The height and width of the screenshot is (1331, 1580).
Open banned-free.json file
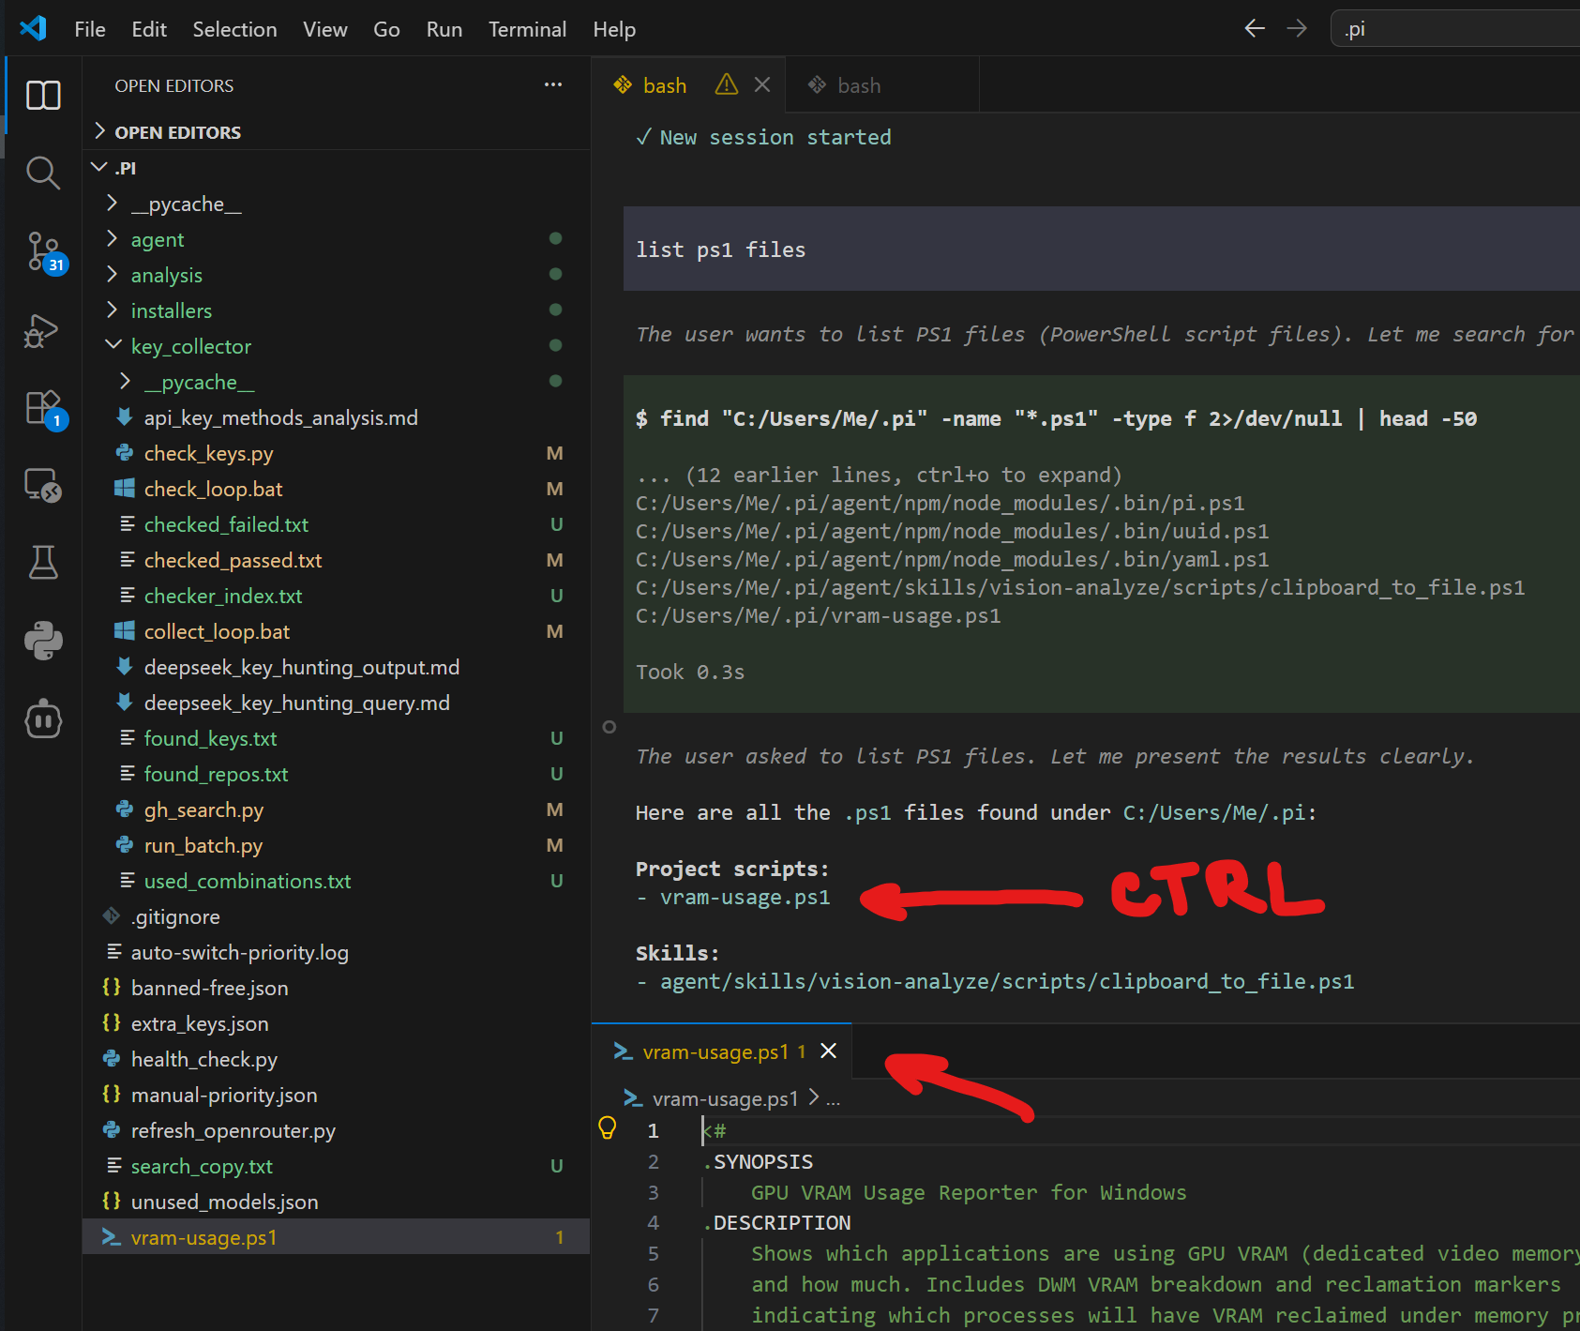[x=336, y=988]
